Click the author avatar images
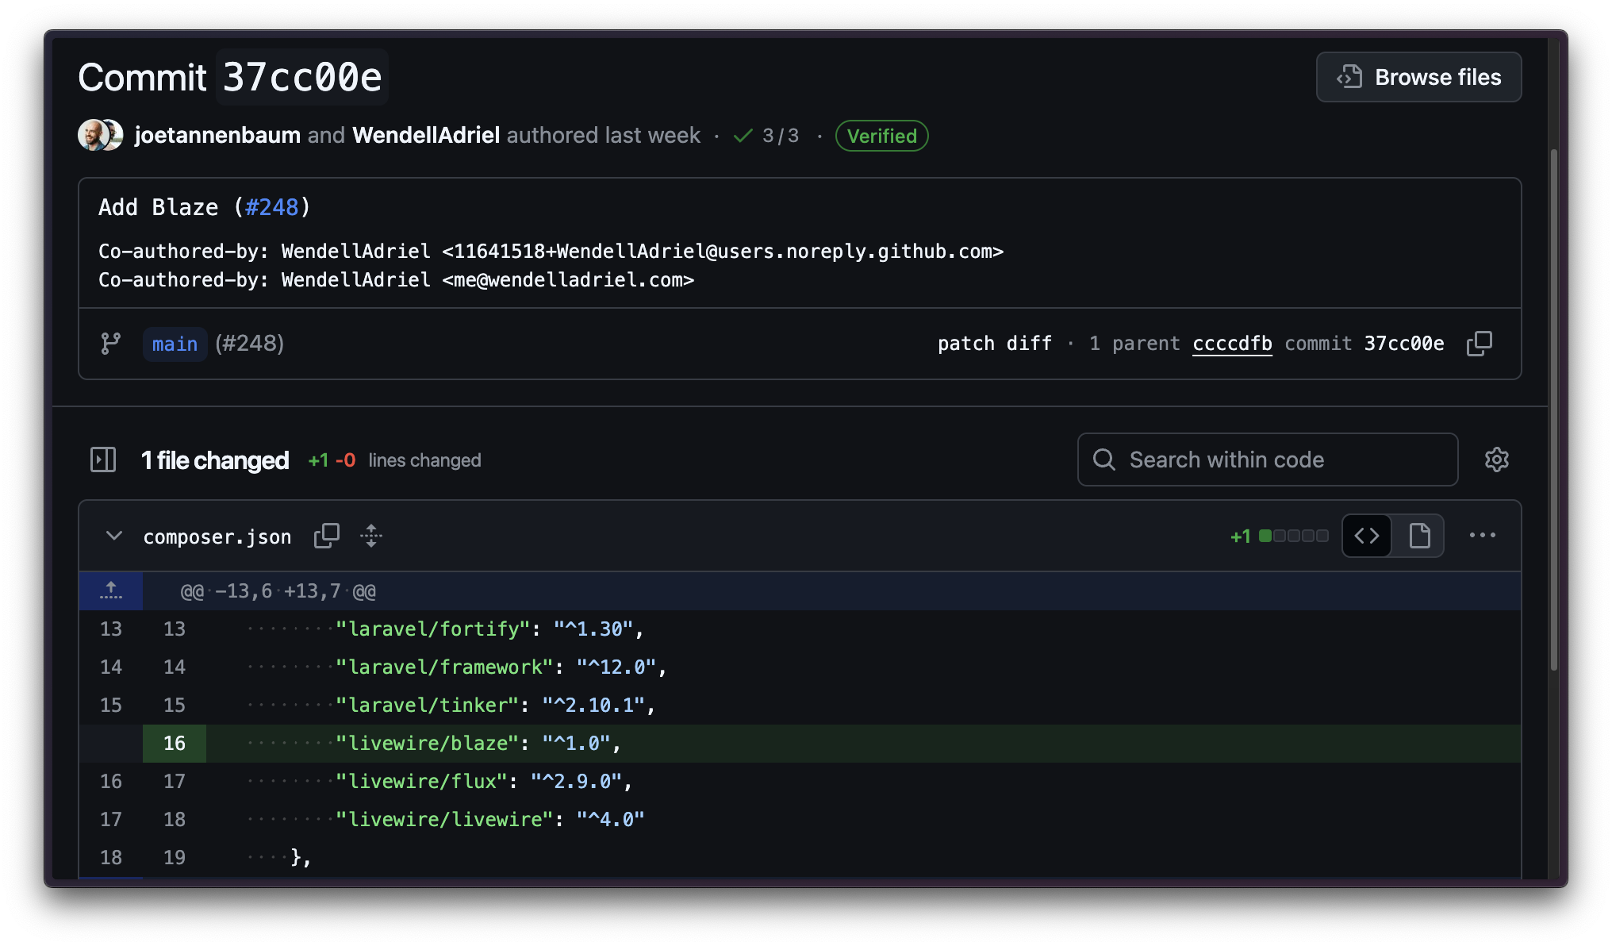1612x946 pixels. point(101,135)
